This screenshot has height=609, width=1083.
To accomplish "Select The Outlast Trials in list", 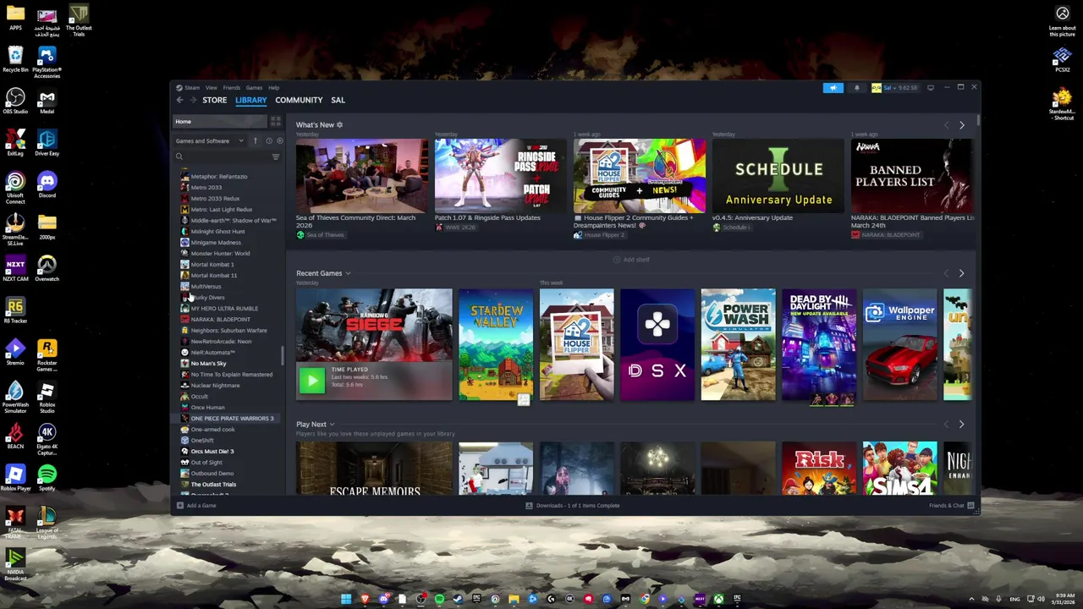I will click(x=213, y=485).
